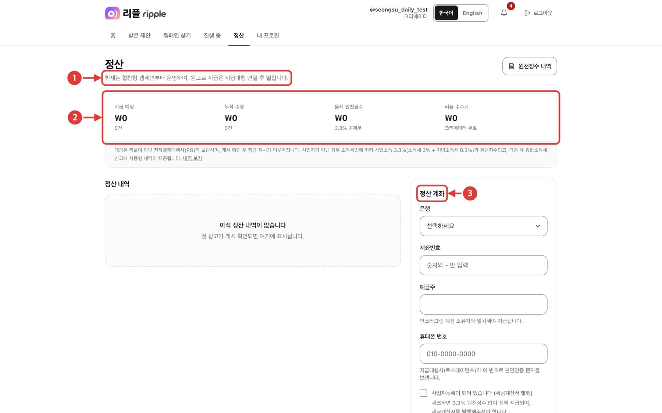The height and width of the screenshot is (413, 662).
Task: Click the 정산 내역 section heading
Action: click(117, 184)
